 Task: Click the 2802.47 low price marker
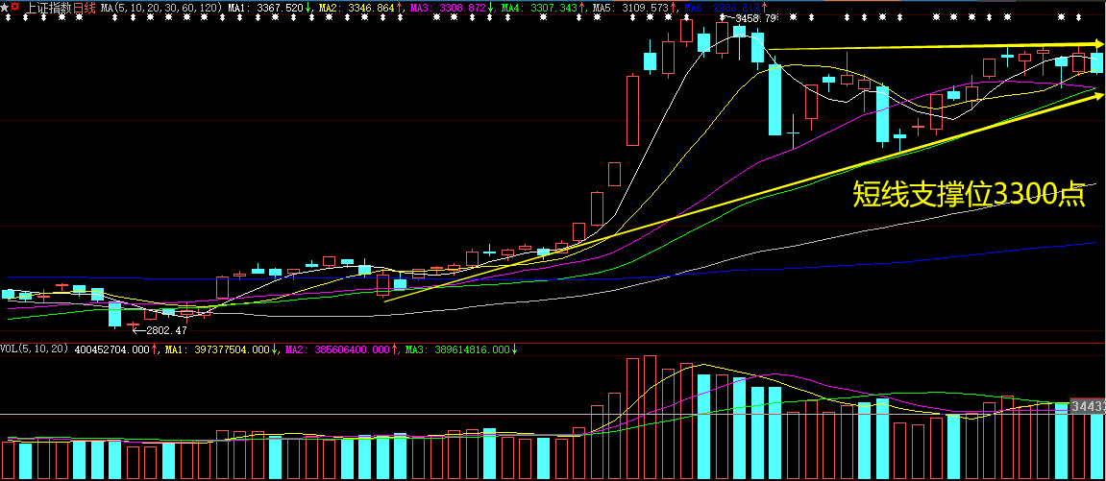tap(158, 330)
